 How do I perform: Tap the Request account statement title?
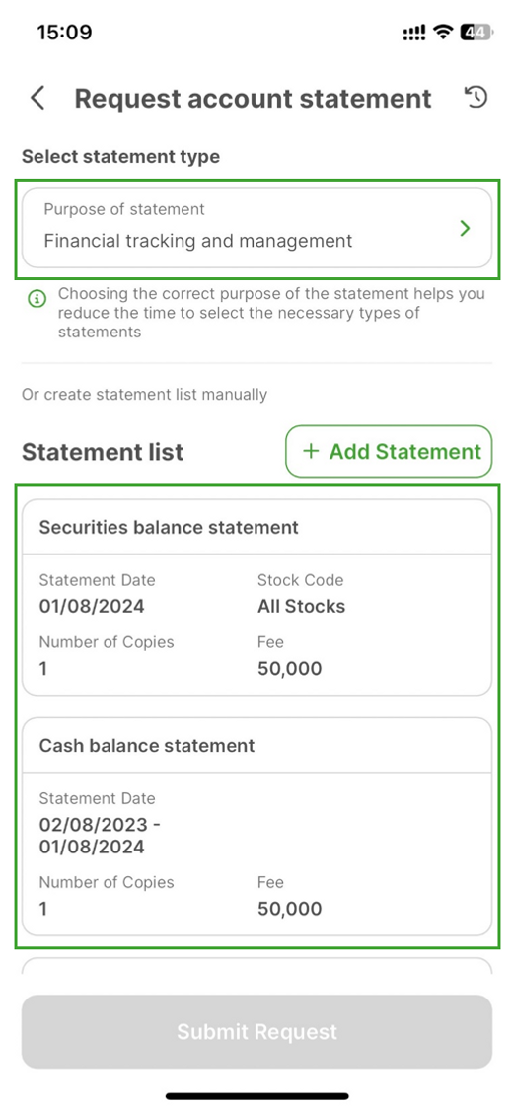pyautogui.click(x=253, y=98)
